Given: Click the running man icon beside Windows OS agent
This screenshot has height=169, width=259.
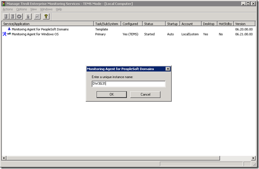Looking at the screenshot, I should [4, 34].
